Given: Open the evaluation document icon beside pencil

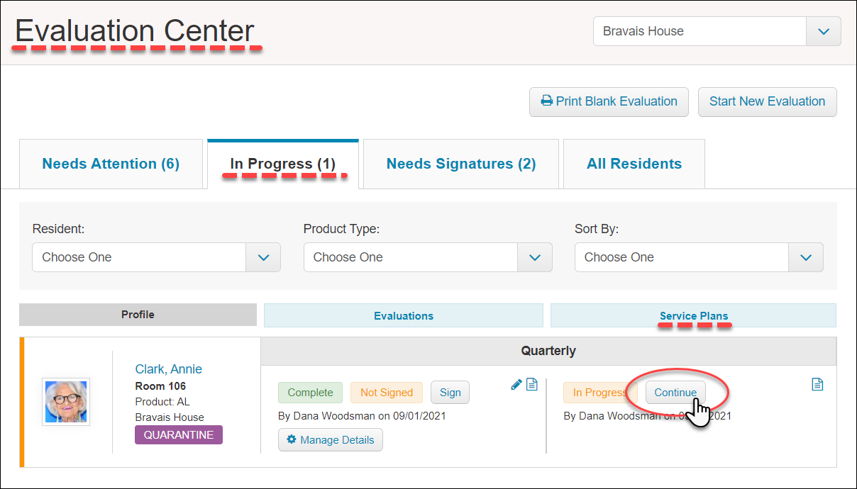Looking at the screenshot, I should point(532,384).
